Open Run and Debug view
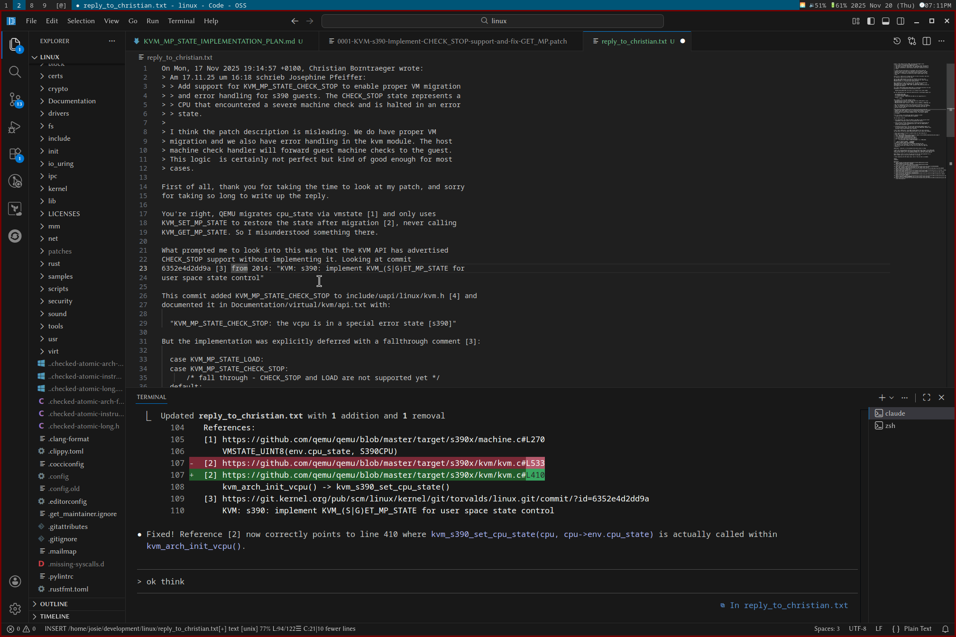 tap(15, 127)
